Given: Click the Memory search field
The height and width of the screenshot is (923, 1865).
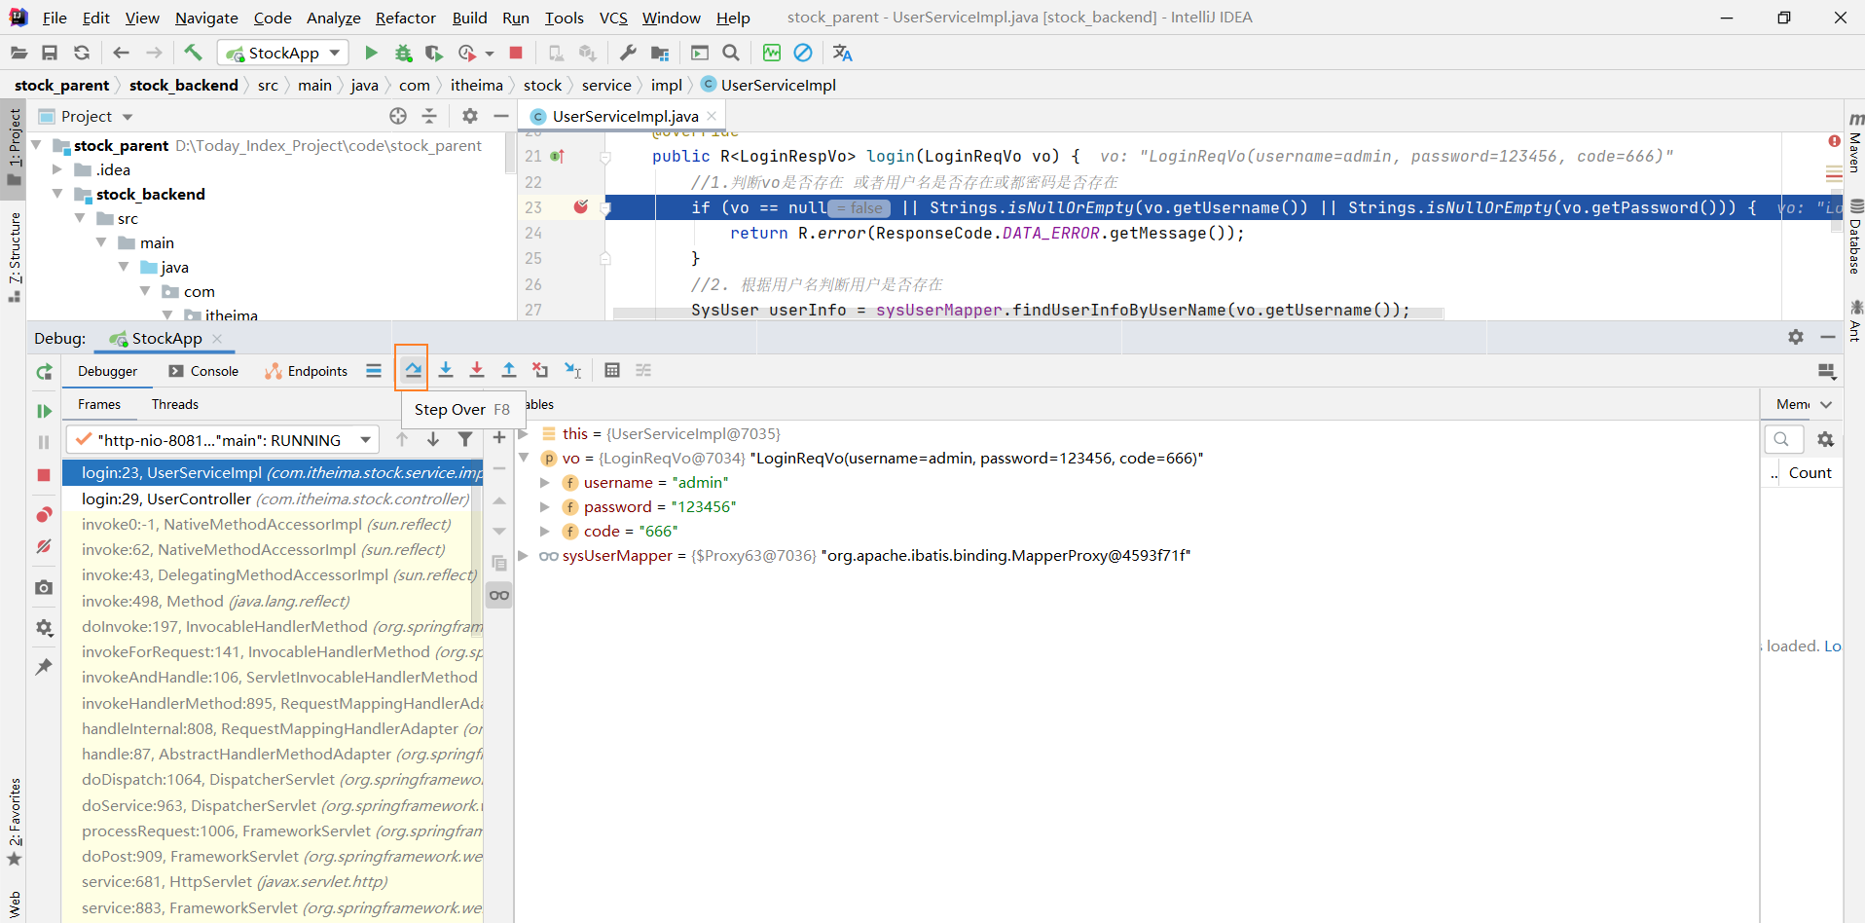Looking at the screenshot, I should 1784,439.
